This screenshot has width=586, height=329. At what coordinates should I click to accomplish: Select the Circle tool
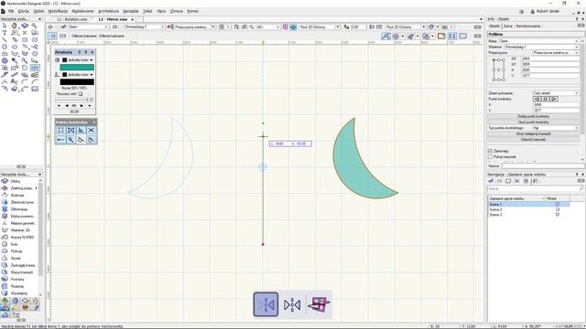pos(5,47)
